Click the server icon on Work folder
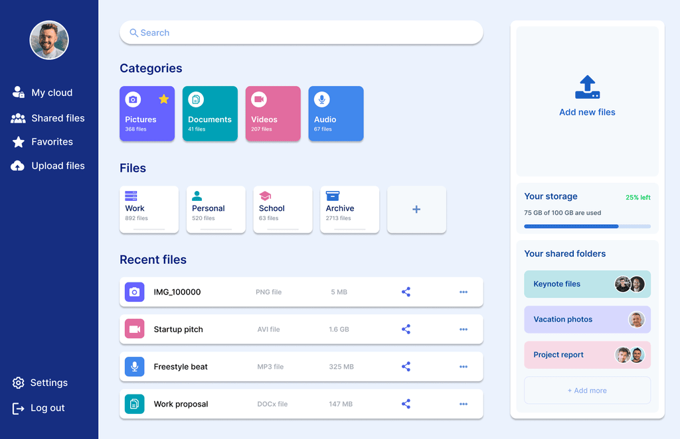Screen dimensions: 680x439 tap(131, 196)
